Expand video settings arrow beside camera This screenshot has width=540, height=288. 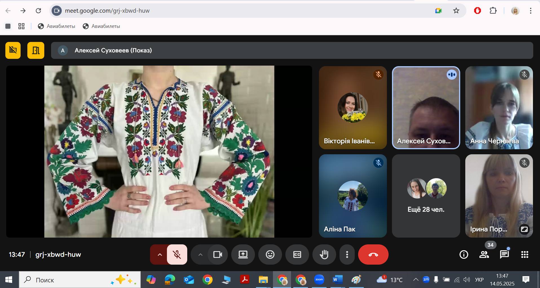pyautogui.click(x=200, y=254)
